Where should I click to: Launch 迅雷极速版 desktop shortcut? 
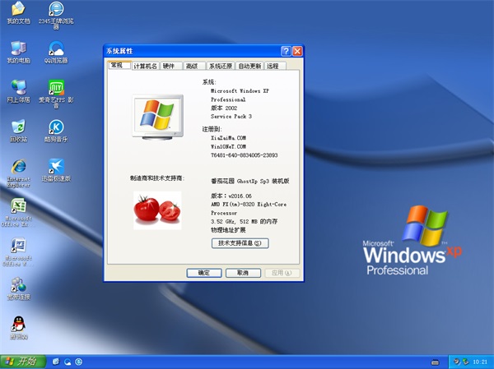coord(57,167)
